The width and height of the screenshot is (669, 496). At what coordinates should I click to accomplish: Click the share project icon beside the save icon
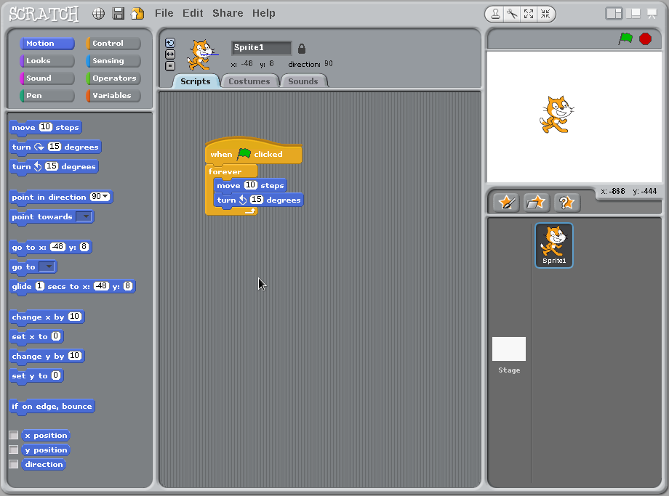tap(137, 14)
